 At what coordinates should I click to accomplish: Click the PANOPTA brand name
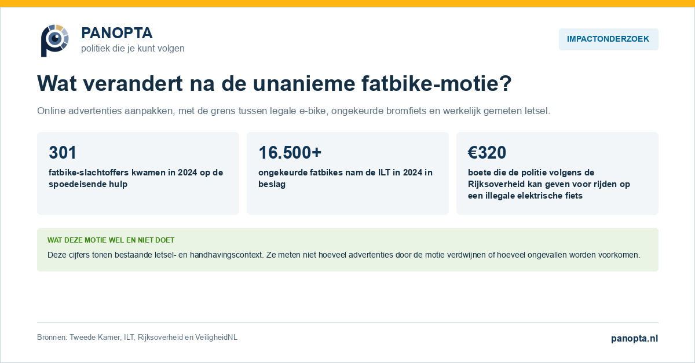click(117, 33)
